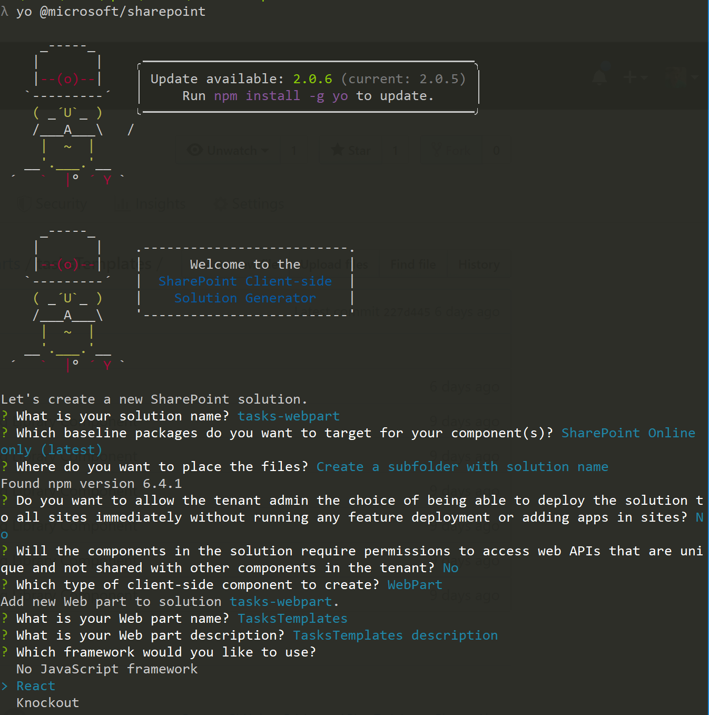Click the line "Let's create a new SharePoint solution."
The image size is (709, 715).
point(154,399)
